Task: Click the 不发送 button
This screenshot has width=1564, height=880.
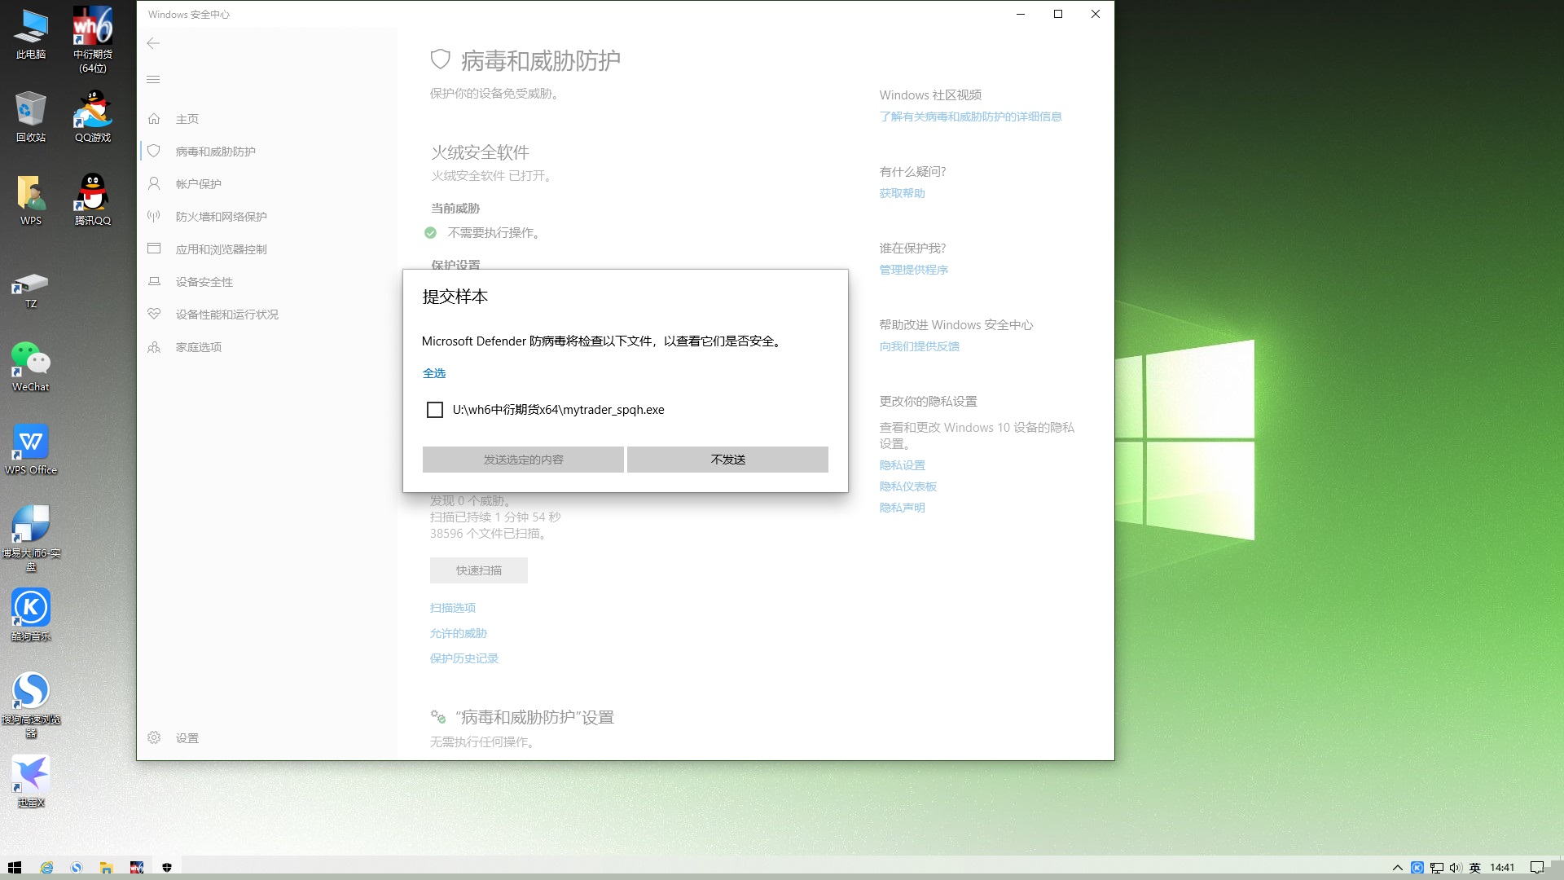Action: pos(727,460)
